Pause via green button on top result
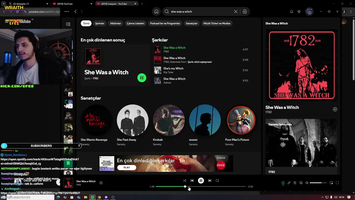This screenshot has width=355, height=200. tap(142, 78)
